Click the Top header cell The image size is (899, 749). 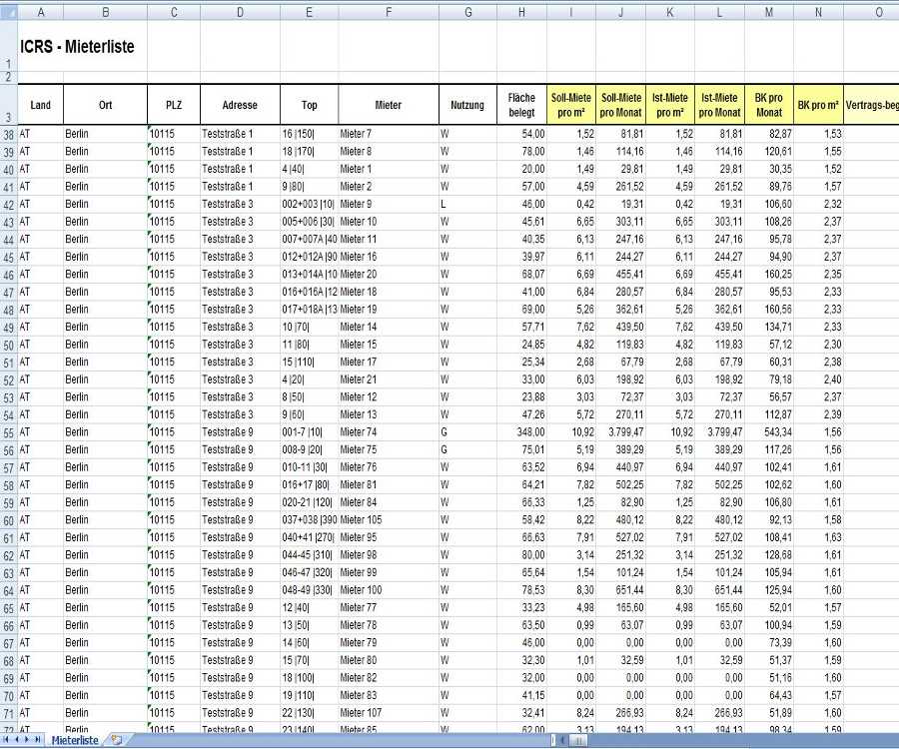pyautogui.click(x=309, y=105)
